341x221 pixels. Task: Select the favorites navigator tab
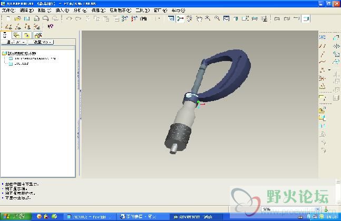tap(27, 35)
